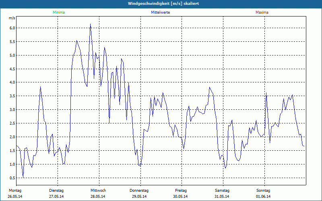The height and width of the screenshot is (201, 322).
Task: Click the 1,0 y-axis value
Action: [x=12, y=164]
